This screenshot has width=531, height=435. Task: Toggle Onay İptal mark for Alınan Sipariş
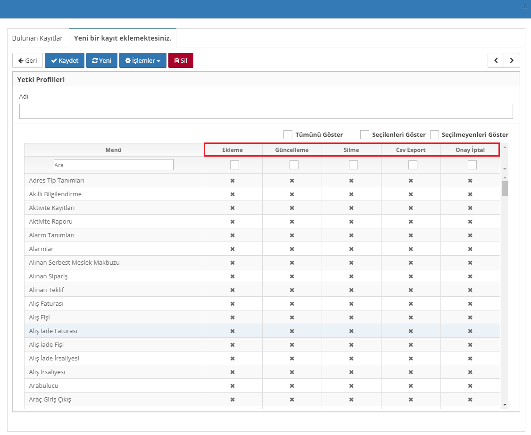click(x=470, y=276)
